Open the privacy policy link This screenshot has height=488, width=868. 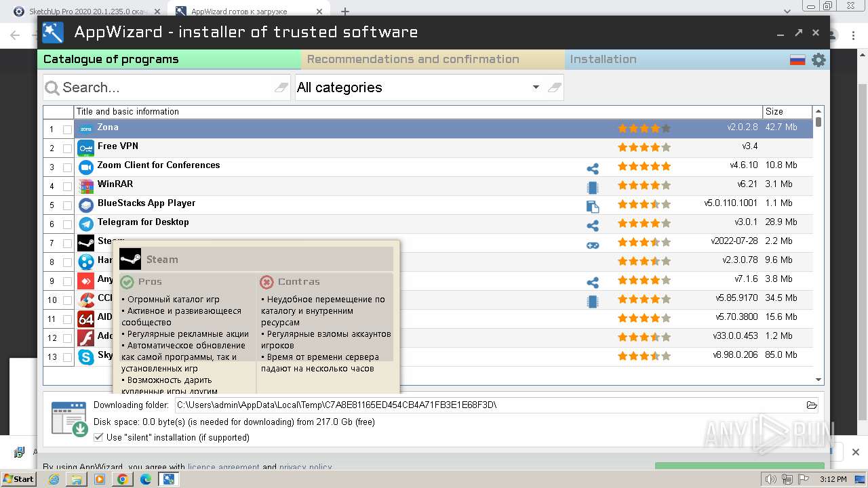click(x=305, y=468)
